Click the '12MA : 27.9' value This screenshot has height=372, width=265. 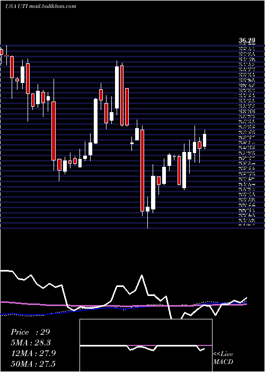33,353
